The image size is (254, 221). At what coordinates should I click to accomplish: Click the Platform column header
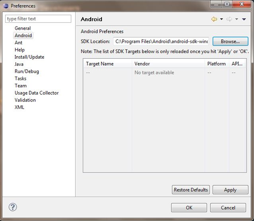217,64
